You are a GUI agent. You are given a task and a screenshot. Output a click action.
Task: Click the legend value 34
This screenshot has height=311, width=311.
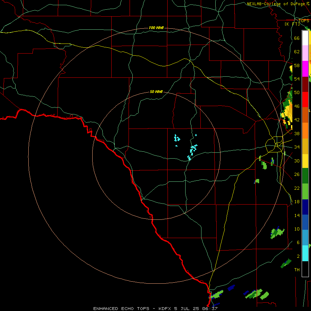pos(297,147)
